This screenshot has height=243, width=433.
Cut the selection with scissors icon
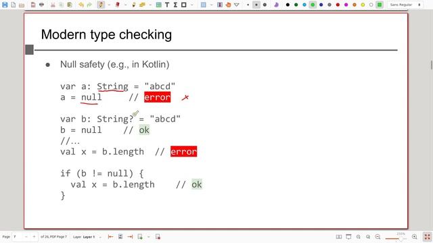(x=53, y=5)
